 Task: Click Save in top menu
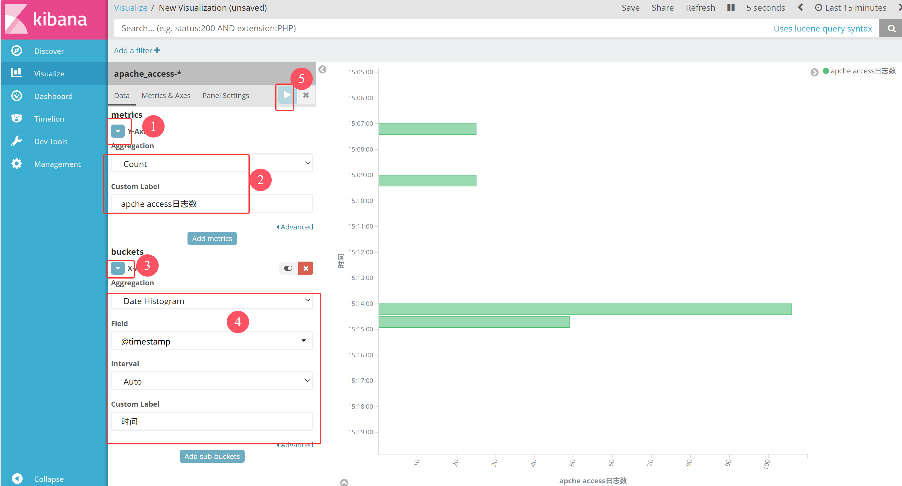click(x=630, y=8)
